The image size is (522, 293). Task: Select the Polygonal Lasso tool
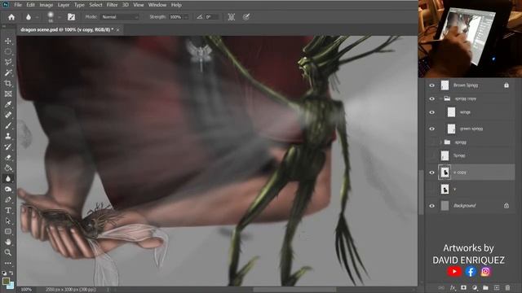click(8, 62)
